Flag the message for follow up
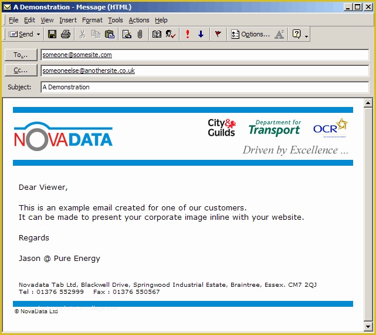The width and height of the screenshot is (376, 335). click(x=218, y=34)
